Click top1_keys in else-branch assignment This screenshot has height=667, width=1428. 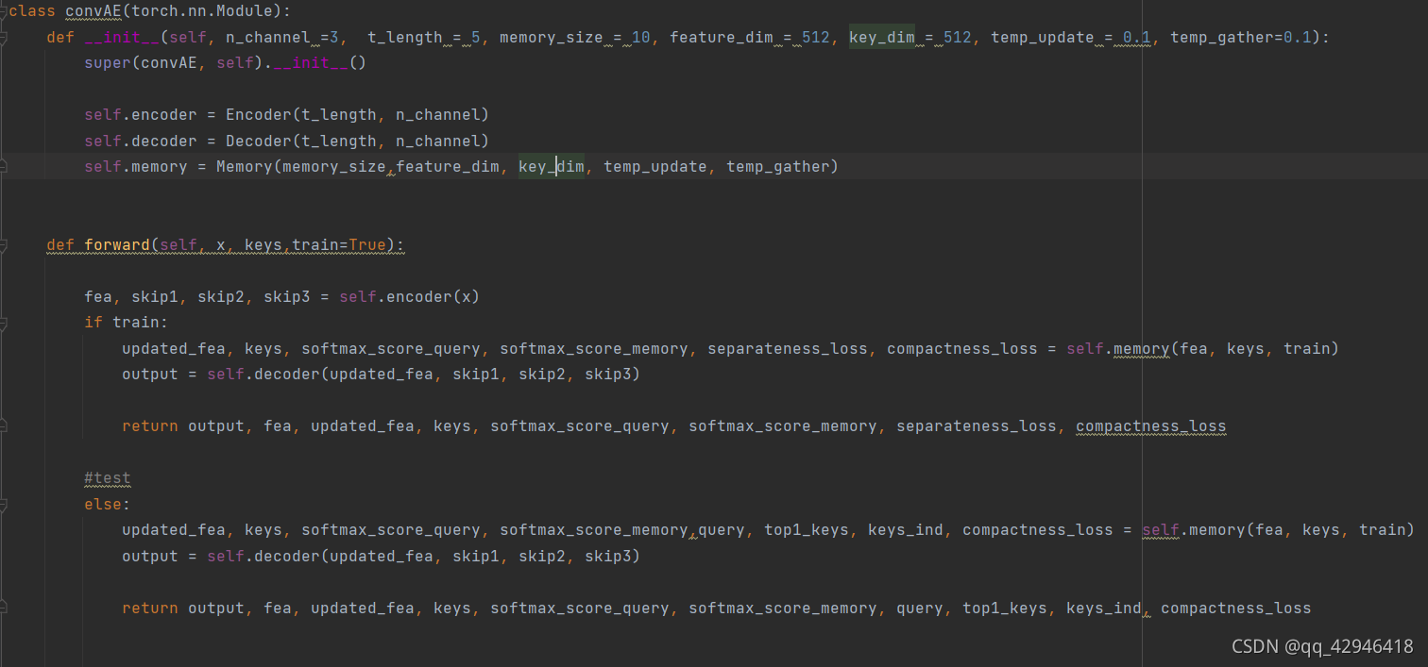click(x=806, y=530)
